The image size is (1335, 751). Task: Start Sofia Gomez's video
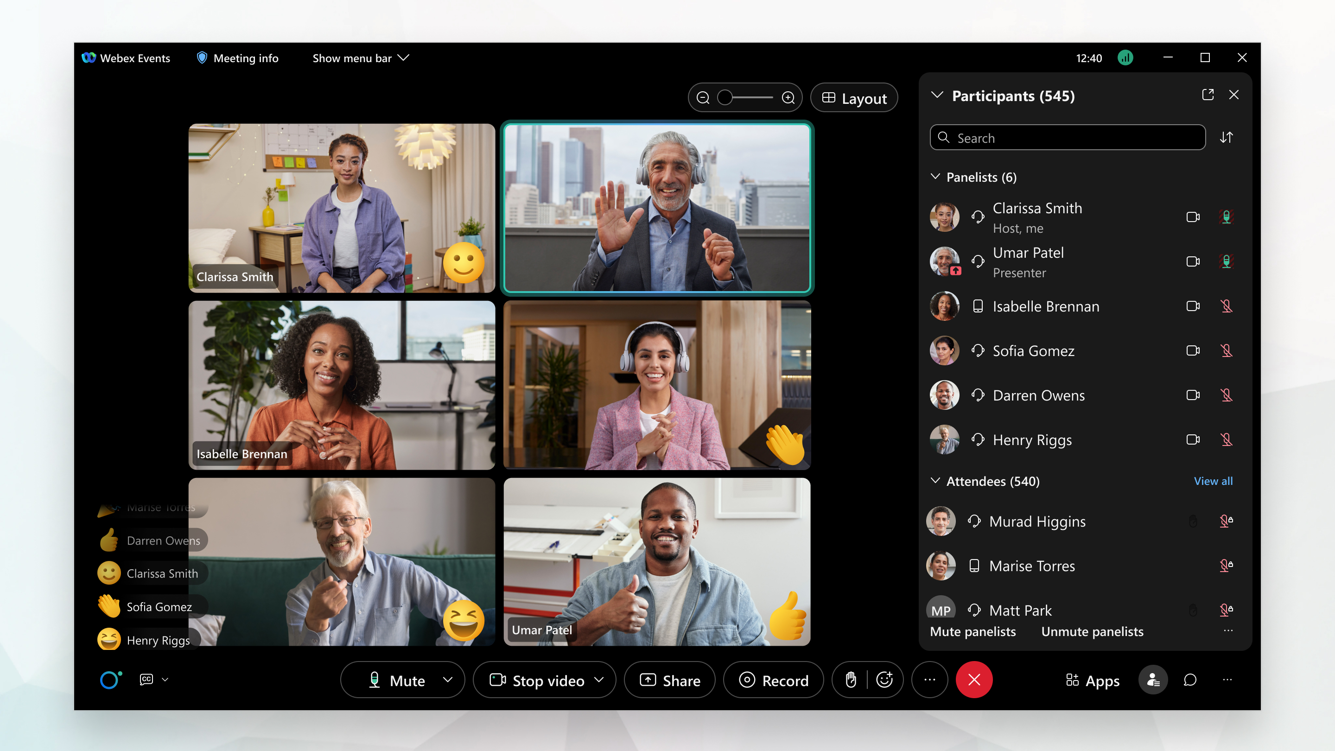(1193, 350)
